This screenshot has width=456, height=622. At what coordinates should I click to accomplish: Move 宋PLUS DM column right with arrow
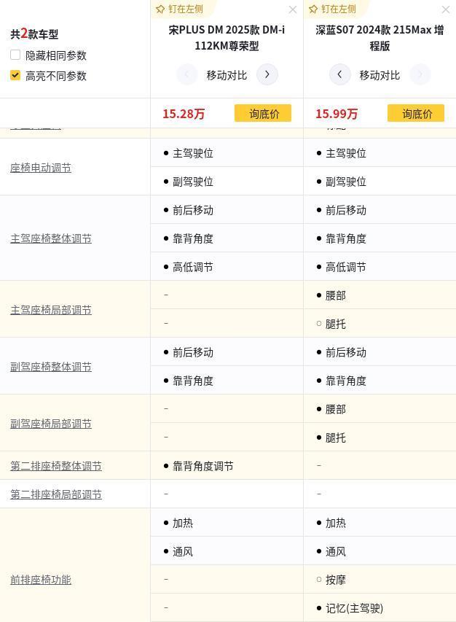pyautogui.click(x=267, y=74)
